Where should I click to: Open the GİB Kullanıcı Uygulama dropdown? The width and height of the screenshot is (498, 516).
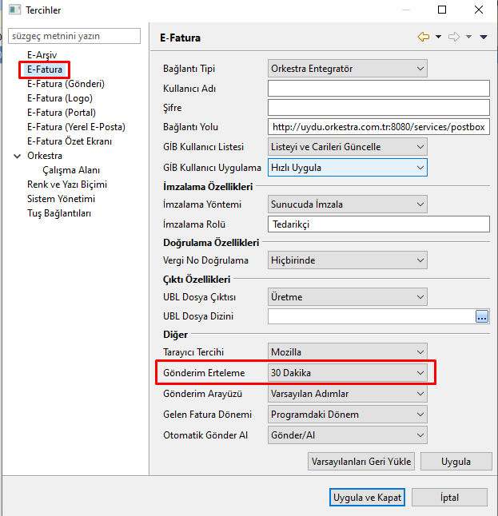[x=347, y=167]
